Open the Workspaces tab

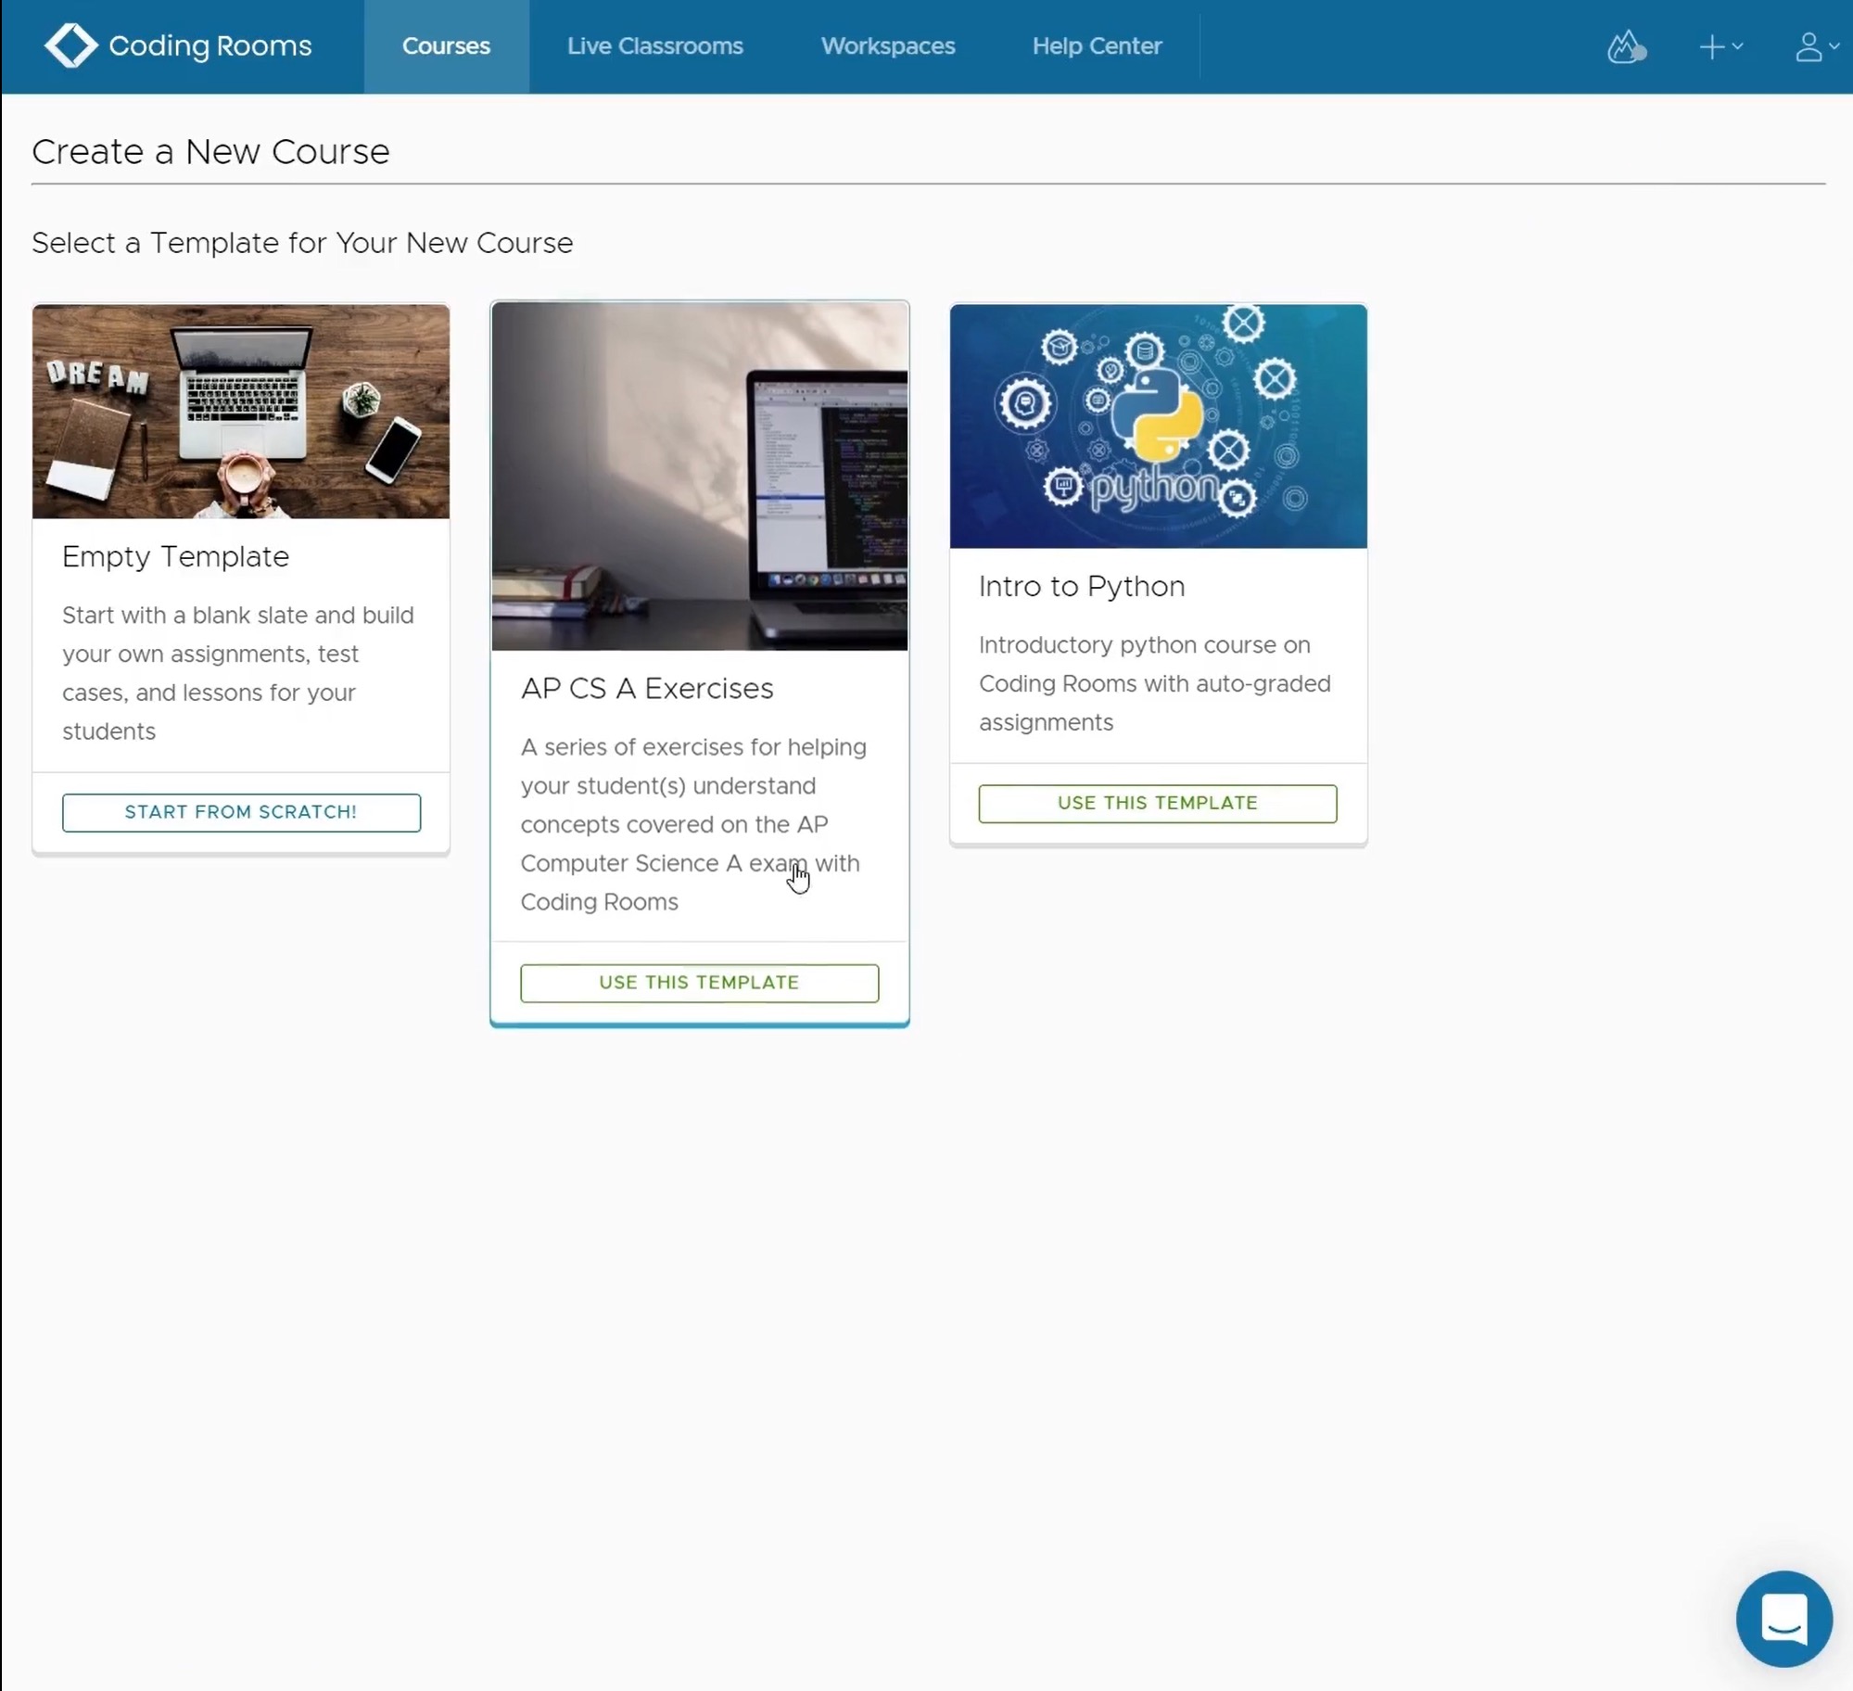click(x=887, y=46)
